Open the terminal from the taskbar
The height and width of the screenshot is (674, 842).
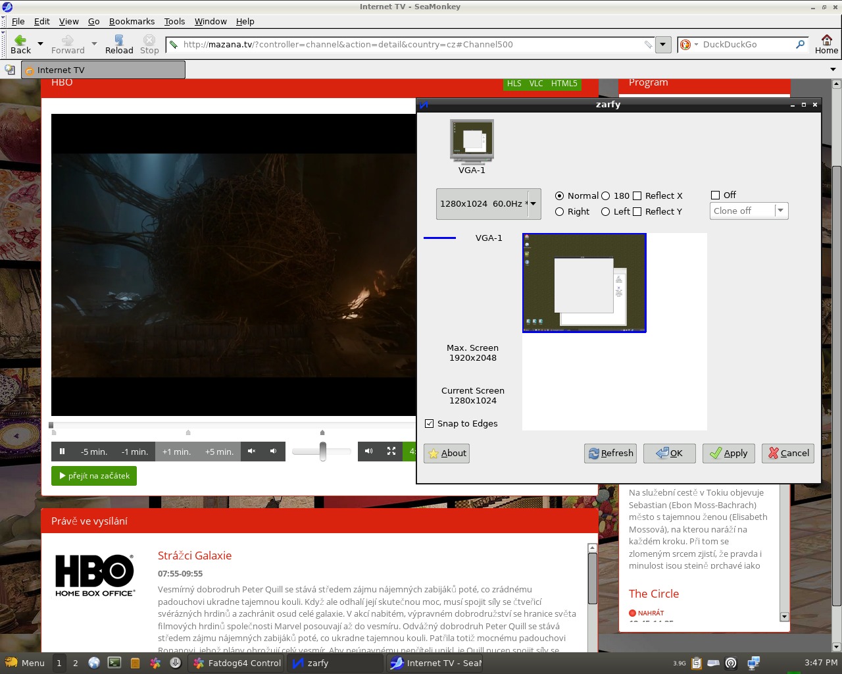114,663
